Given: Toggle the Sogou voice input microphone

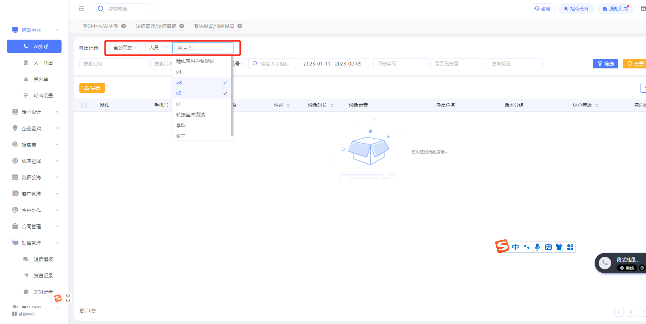Looking at the screenshot, I should (537, 247).
